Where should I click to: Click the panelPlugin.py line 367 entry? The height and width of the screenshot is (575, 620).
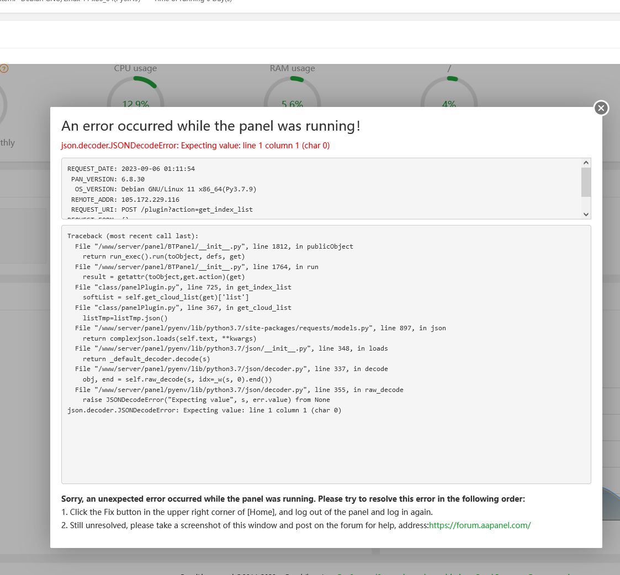point(183,308)
